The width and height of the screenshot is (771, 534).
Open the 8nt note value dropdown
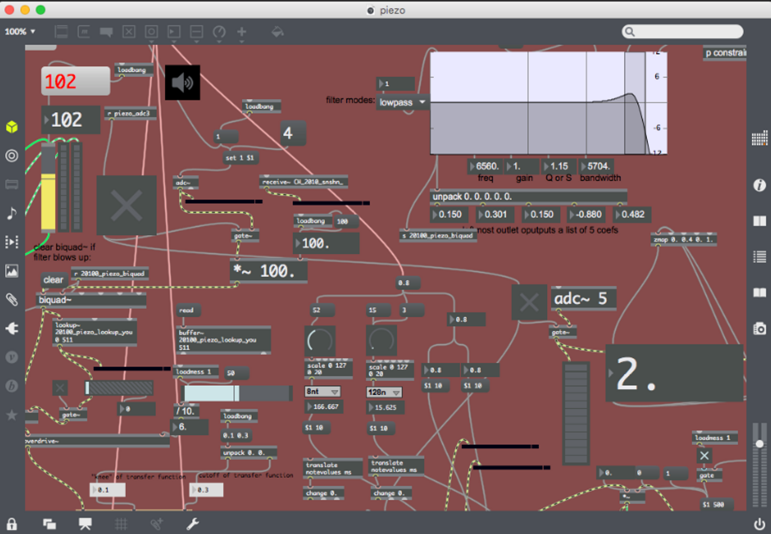point(323,392)
